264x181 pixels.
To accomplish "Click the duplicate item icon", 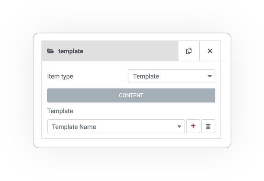I will point(189,51).
